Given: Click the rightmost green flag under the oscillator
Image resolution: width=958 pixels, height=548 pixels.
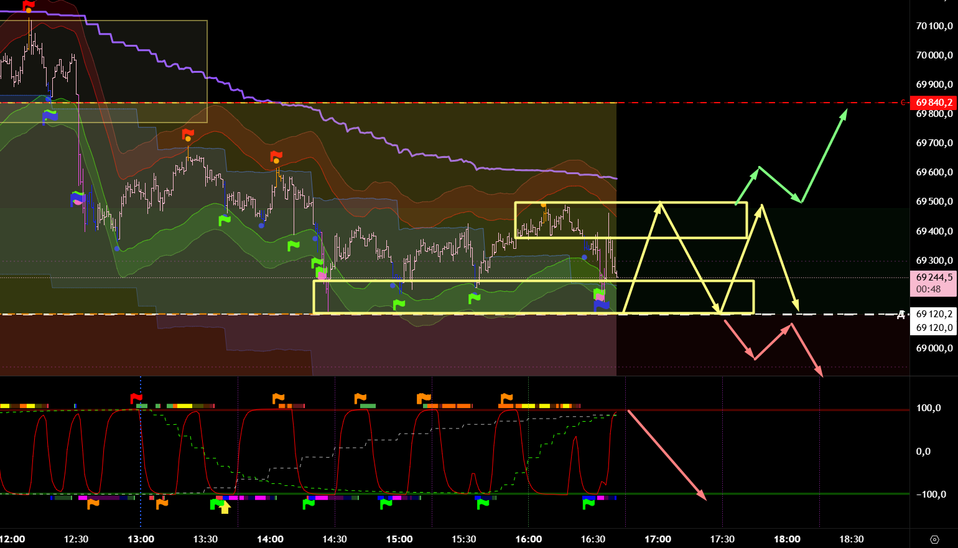Looking at the screenshot, I should [588, 504].
